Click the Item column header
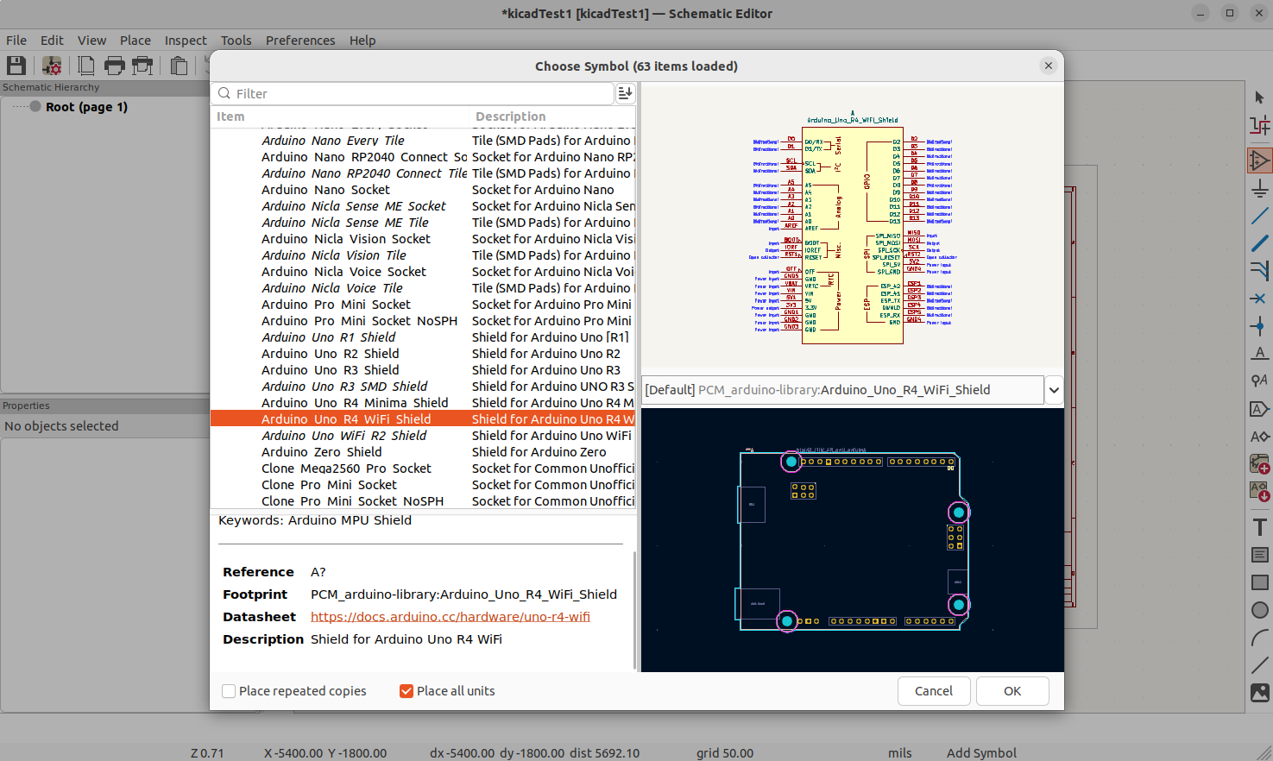1273x761 pixels. click(x=340, y=116)
